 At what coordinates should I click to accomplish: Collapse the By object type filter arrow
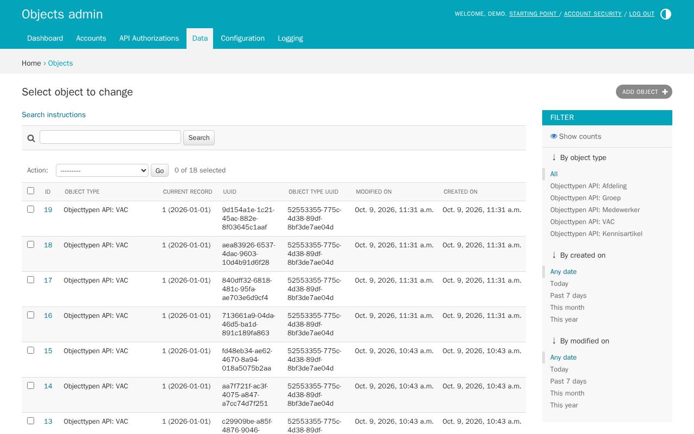pos(554,157)
